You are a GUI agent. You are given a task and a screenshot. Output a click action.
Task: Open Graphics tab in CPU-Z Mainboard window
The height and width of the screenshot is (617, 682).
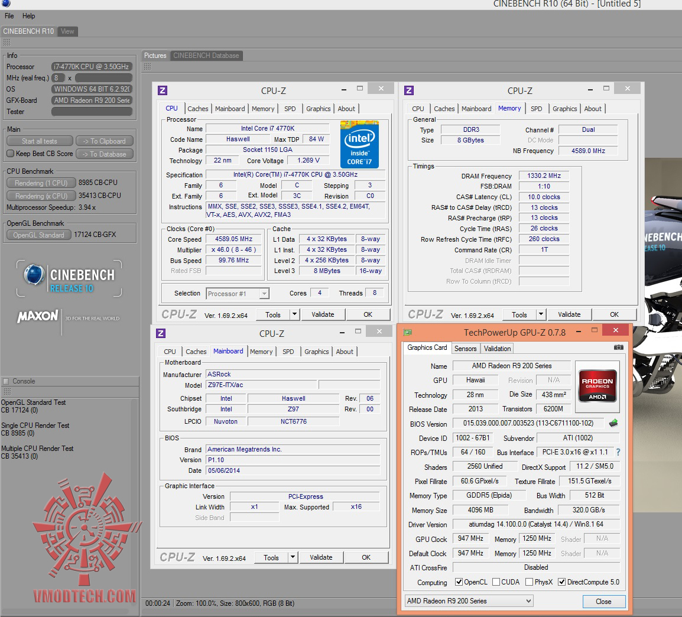click(x=317, y=351)
